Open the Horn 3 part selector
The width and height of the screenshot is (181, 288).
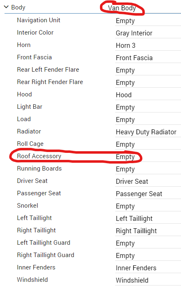pos(148,46)
